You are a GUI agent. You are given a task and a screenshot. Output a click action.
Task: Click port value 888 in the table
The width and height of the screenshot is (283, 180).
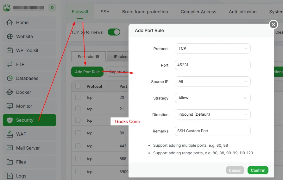[123, 158]
